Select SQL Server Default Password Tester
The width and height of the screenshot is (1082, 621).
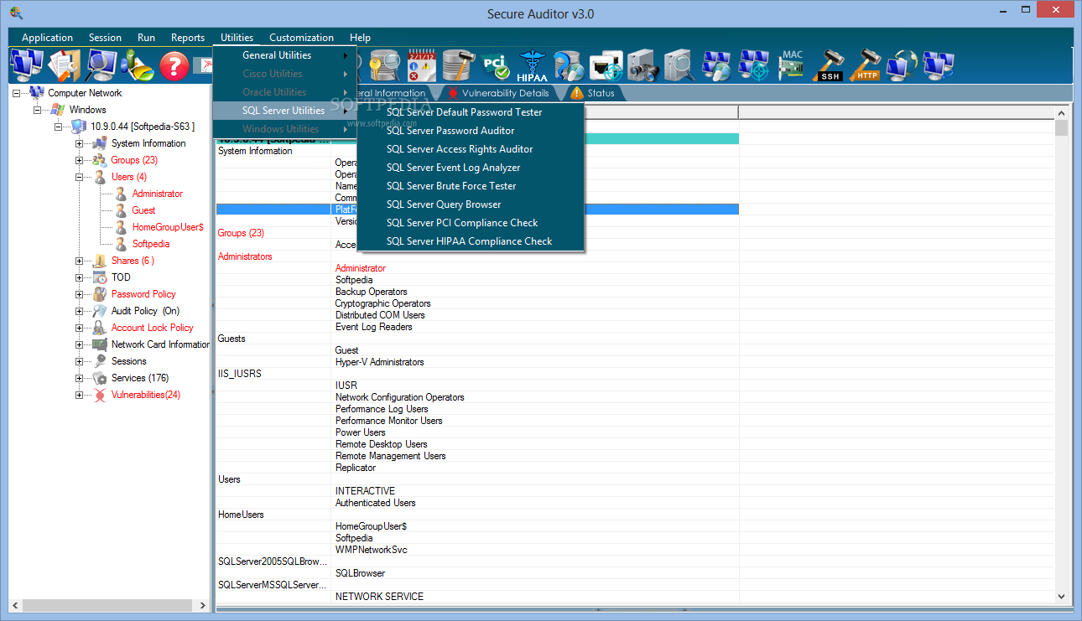point(471,112)
